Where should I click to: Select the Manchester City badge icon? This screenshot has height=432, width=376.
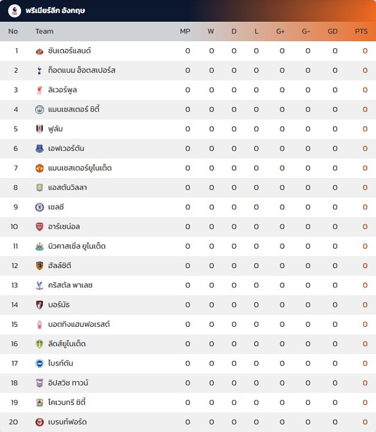point(39,110)
